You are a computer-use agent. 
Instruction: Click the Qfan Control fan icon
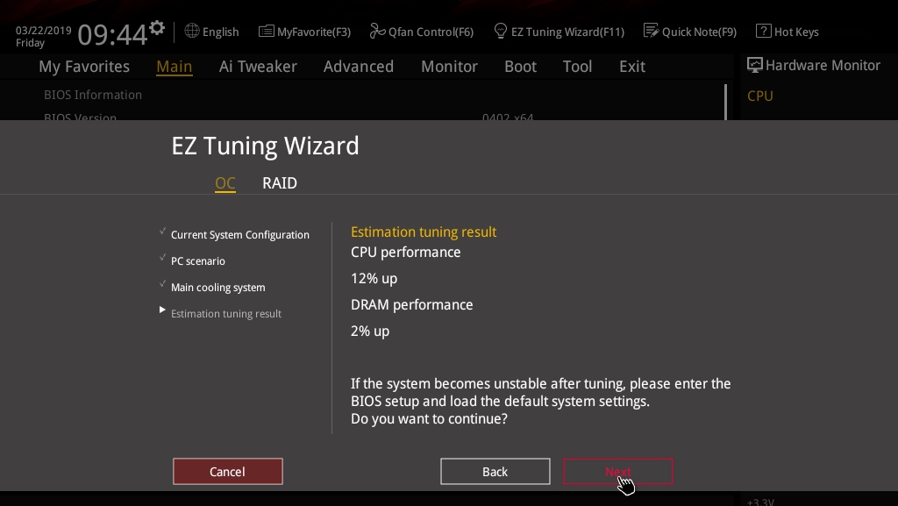click(x=378, y=32)
